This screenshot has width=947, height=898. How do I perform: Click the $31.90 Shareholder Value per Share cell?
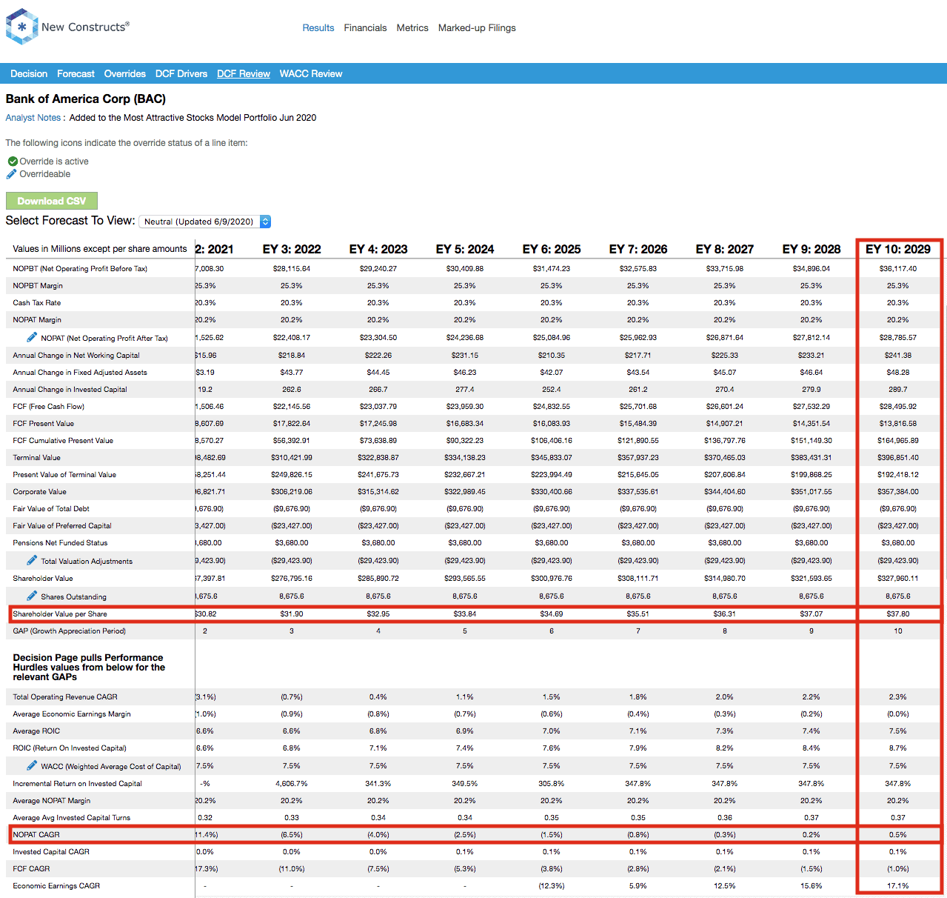click(x=292, y=614)
